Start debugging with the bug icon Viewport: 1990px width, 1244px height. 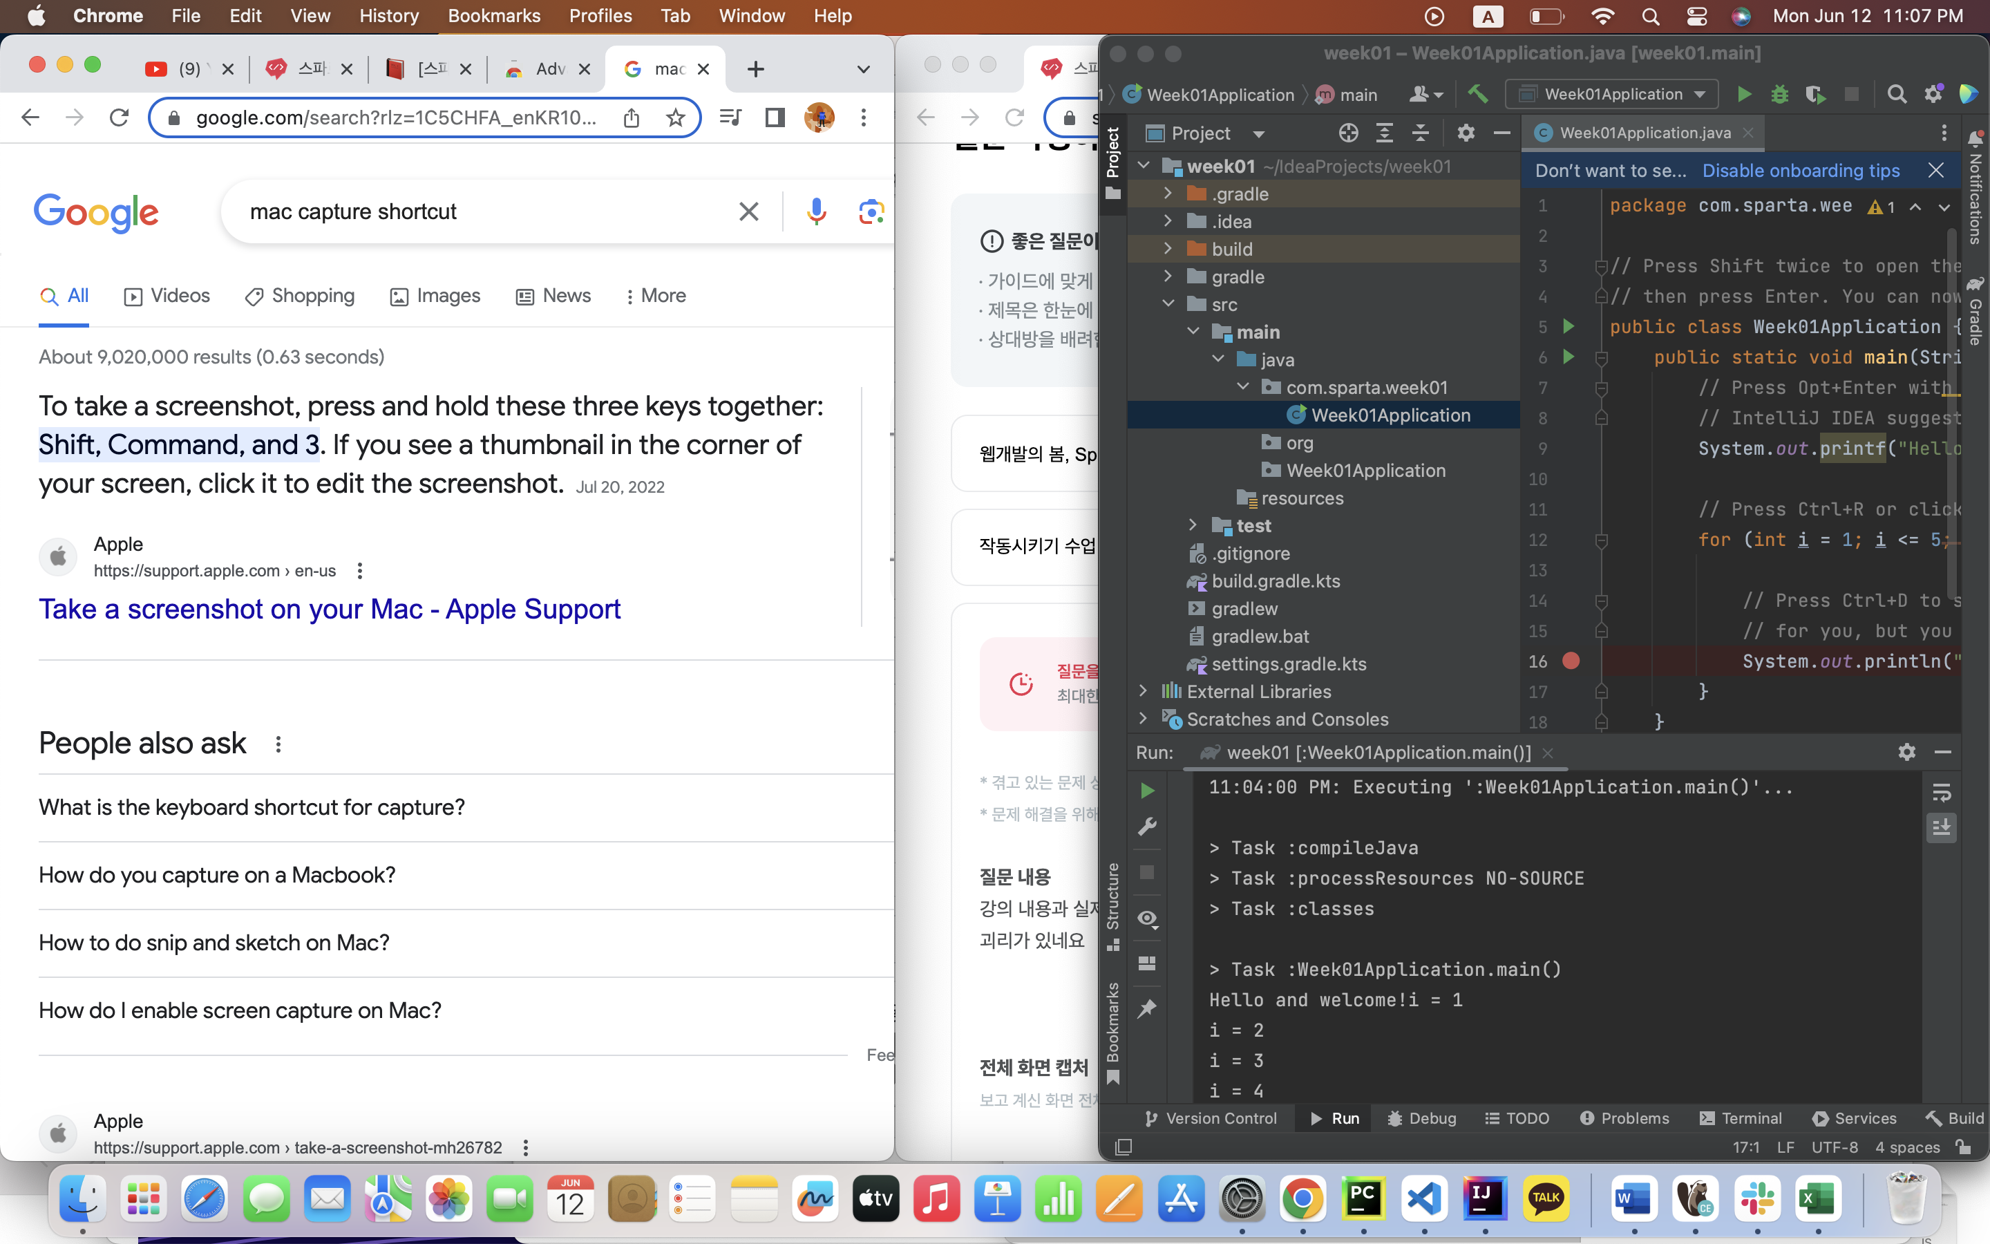pyautogui.click(x=1779, y=95)
